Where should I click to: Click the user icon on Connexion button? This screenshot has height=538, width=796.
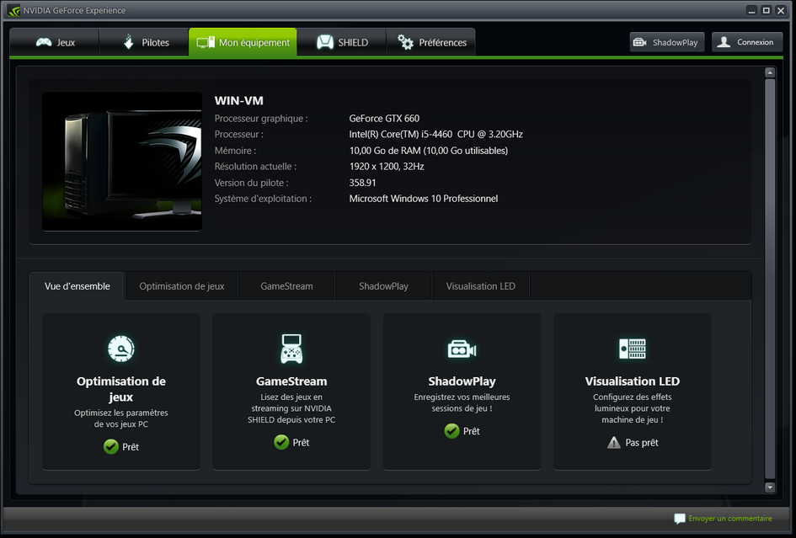(x=724, y=42)
